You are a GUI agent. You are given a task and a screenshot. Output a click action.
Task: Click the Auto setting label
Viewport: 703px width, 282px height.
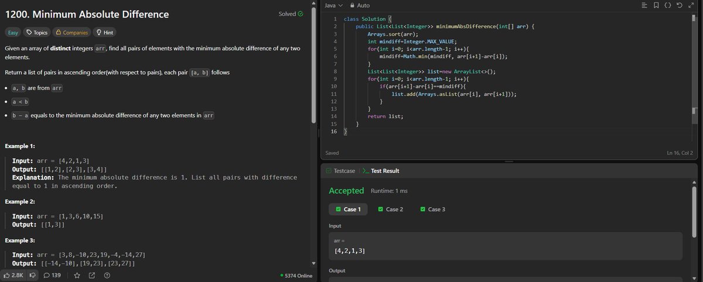click(x=363, y=5)
